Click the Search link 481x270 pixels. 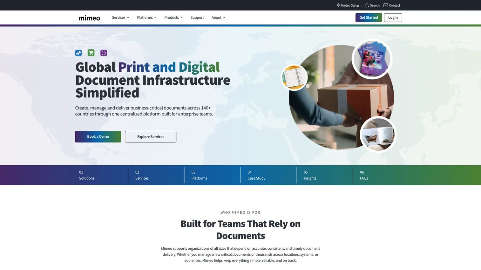pyautogui.click(x=372, y=5)
